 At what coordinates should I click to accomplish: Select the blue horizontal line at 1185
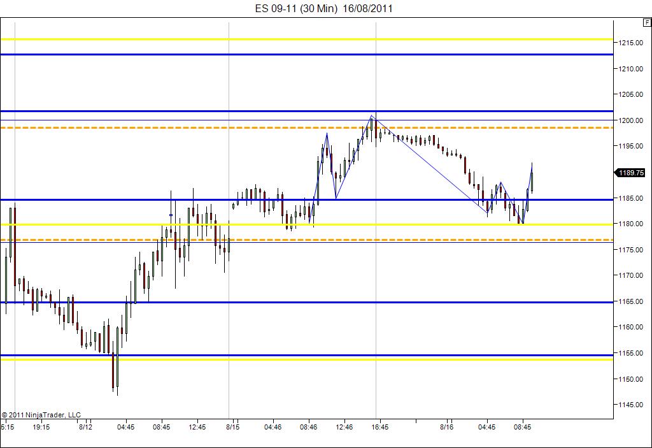point(307,200)
